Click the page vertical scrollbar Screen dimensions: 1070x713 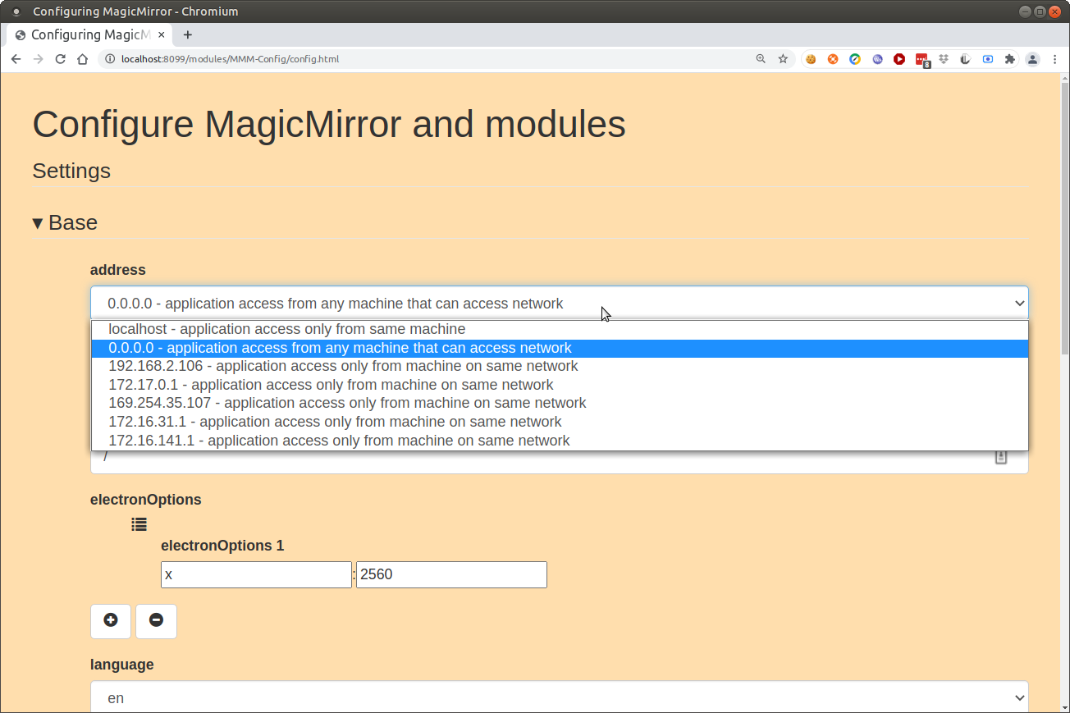click(1065, 217)
